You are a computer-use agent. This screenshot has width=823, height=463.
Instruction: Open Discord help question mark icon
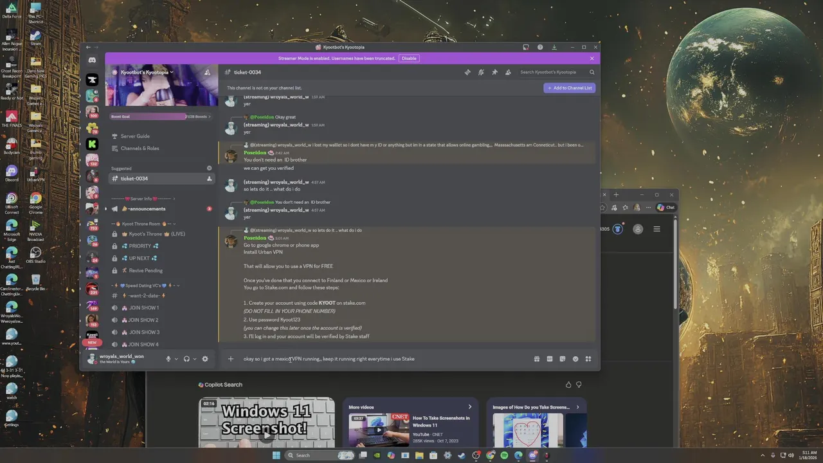click(540, 47)
